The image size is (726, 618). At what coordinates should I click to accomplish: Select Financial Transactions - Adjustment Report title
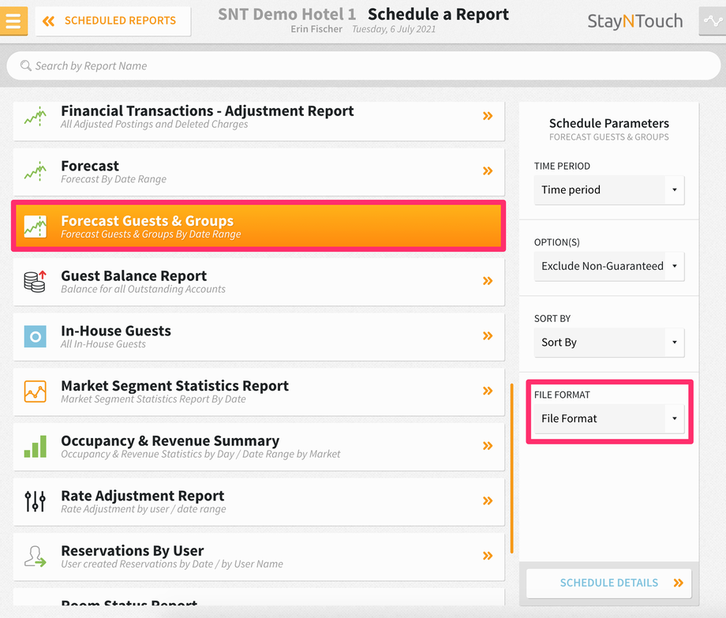pyautogui.click(x=208, y=111)
